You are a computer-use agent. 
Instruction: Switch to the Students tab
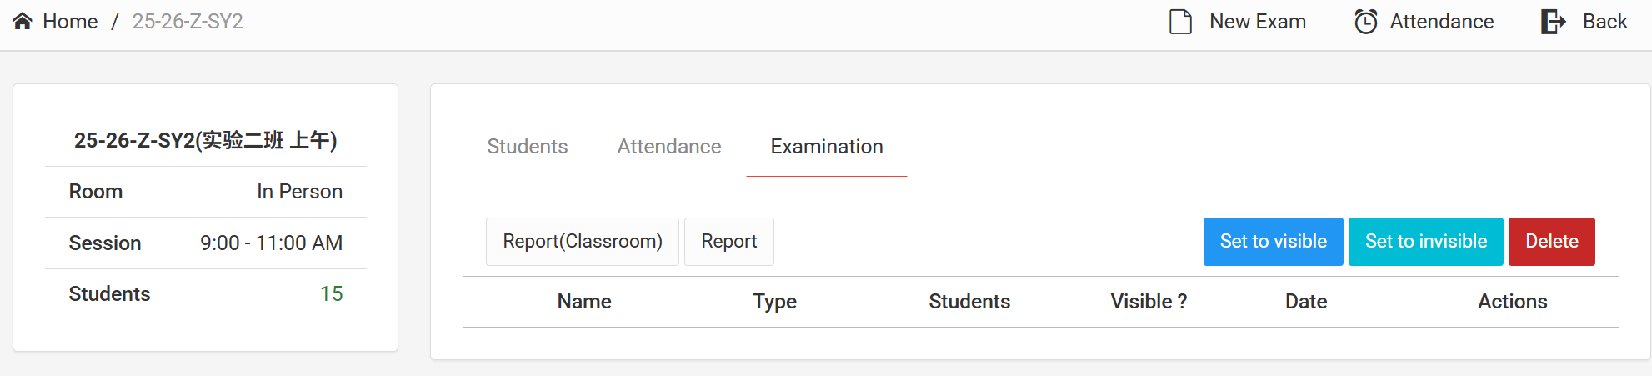point(527,147)
